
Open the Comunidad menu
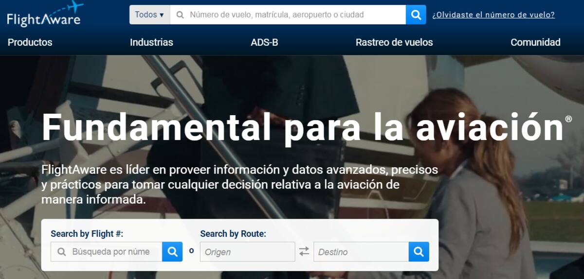click(x=535, y=42)
